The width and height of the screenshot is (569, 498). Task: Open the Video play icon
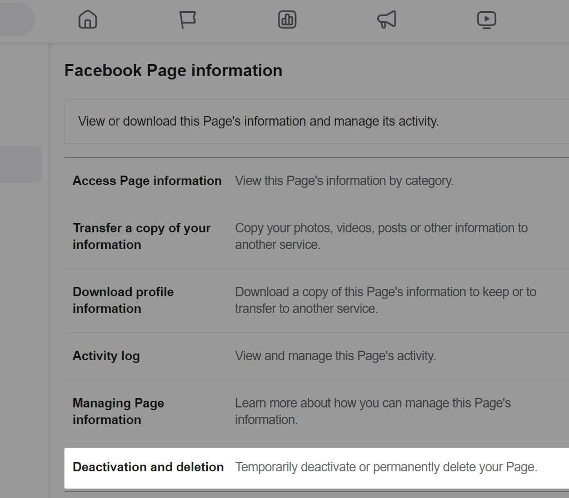(486, 20)
